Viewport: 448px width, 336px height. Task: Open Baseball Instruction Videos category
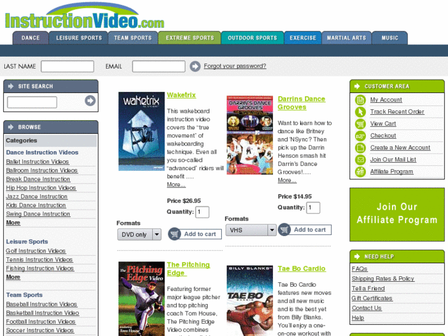(x=42, y=305)
